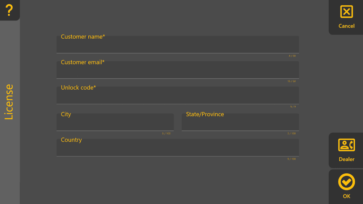Click the 4 / 80 character counter
This screenshot has height=204, width=363.
coord(292,56)
